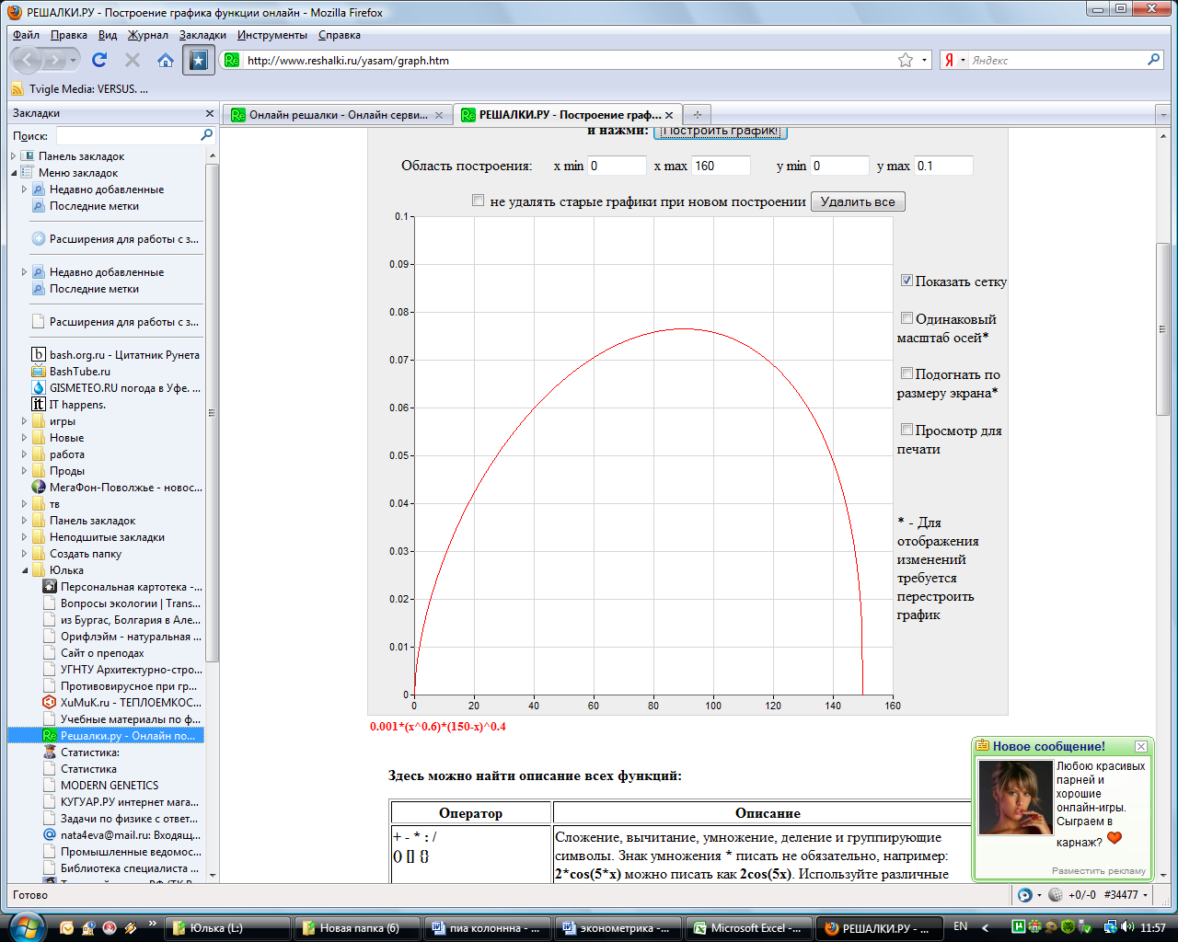This screenshot has width=1178, height=942.
Task: Open the Журнал menu
Action: pyautogui.click(x=148, y=35)
